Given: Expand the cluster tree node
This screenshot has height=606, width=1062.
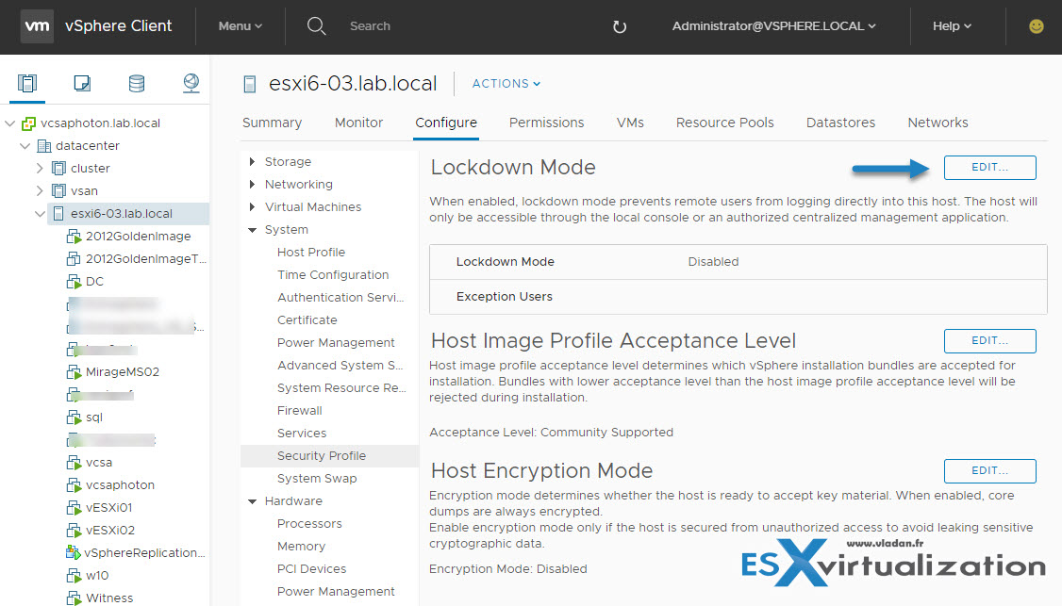Looking at the screenshot, I should point(40,168).
